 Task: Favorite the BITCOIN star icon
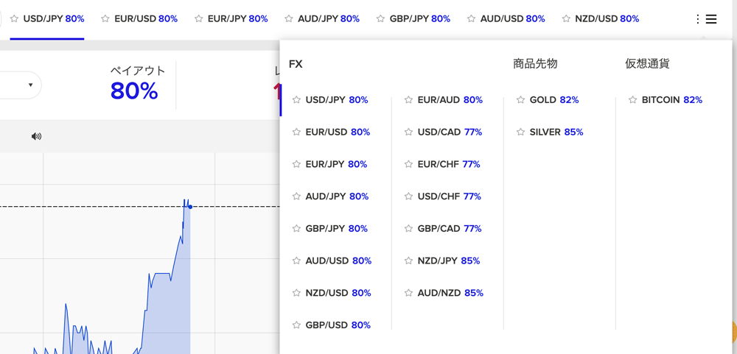pyautogui.click(x=632, y=100)
